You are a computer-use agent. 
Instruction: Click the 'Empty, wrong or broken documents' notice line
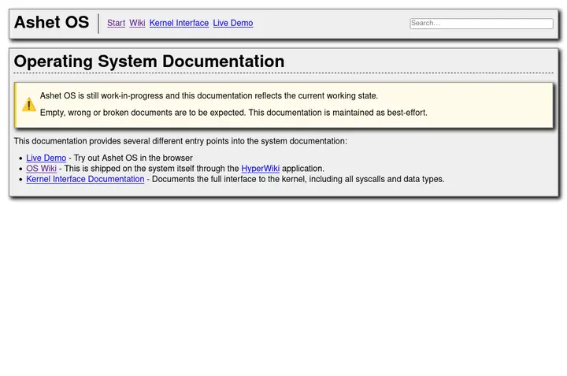tap(233, 113)
